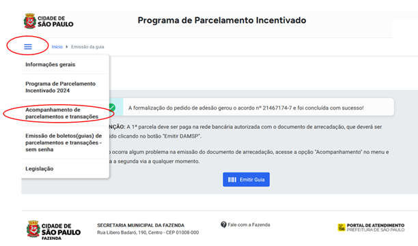Viewport: 418px width, 246px height.
Task: Open the hamburger menu icon
Action: (28, 47)
